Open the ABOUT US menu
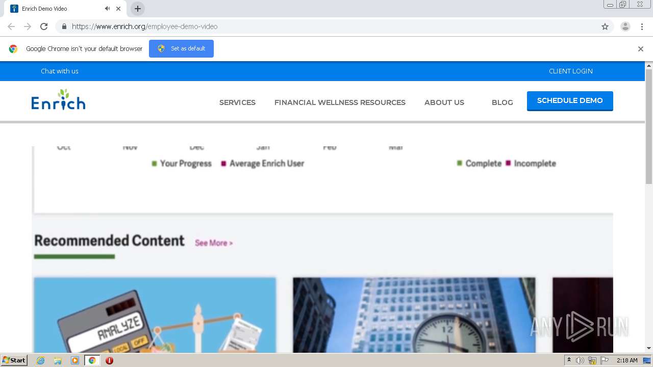Image resolution: width=653 pixels, height=367 pixels. (444, 102)
